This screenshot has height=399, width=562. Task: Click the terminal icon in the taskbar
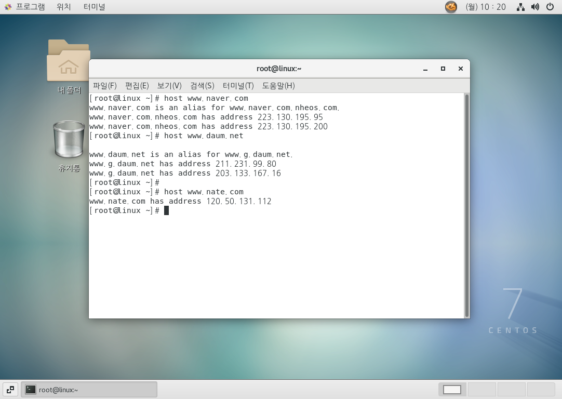pos(31,390)
